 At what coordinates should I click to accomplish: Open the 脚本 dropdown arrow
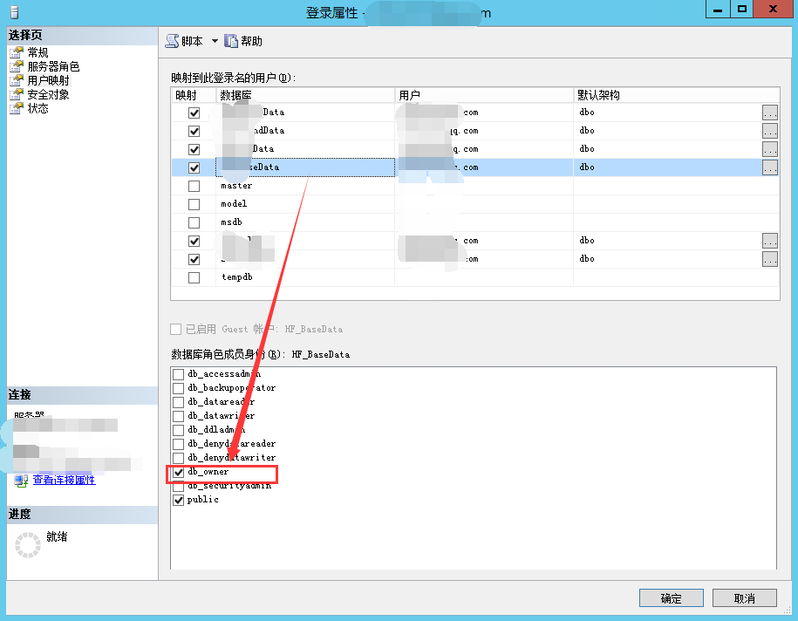(x=215, y=41)
